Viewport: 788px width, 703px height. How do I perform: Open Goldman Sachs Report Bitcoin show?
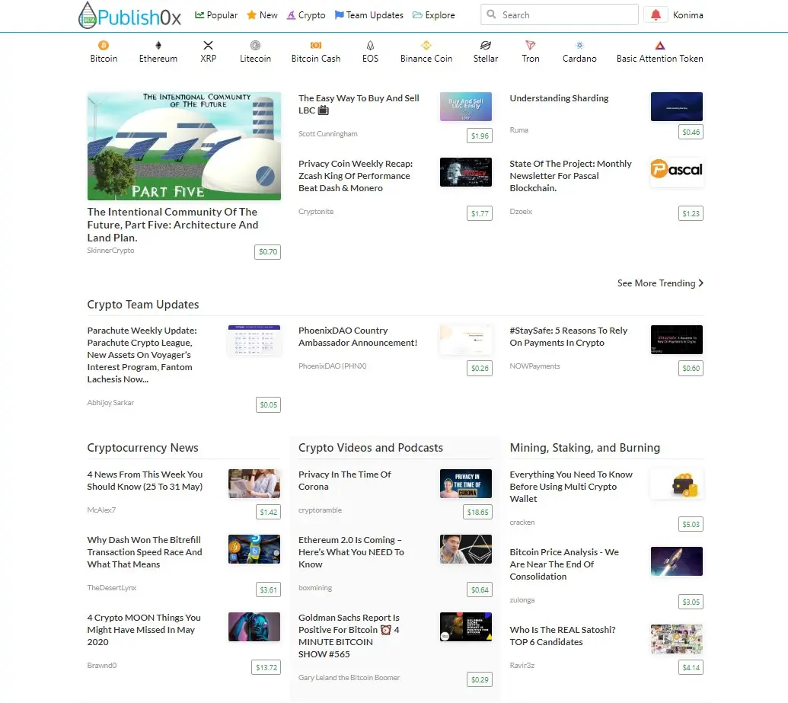pos(349,636)
